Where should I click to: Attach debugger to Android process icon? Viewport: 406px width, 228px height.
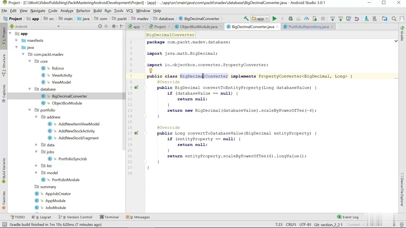tap(315, 19)
